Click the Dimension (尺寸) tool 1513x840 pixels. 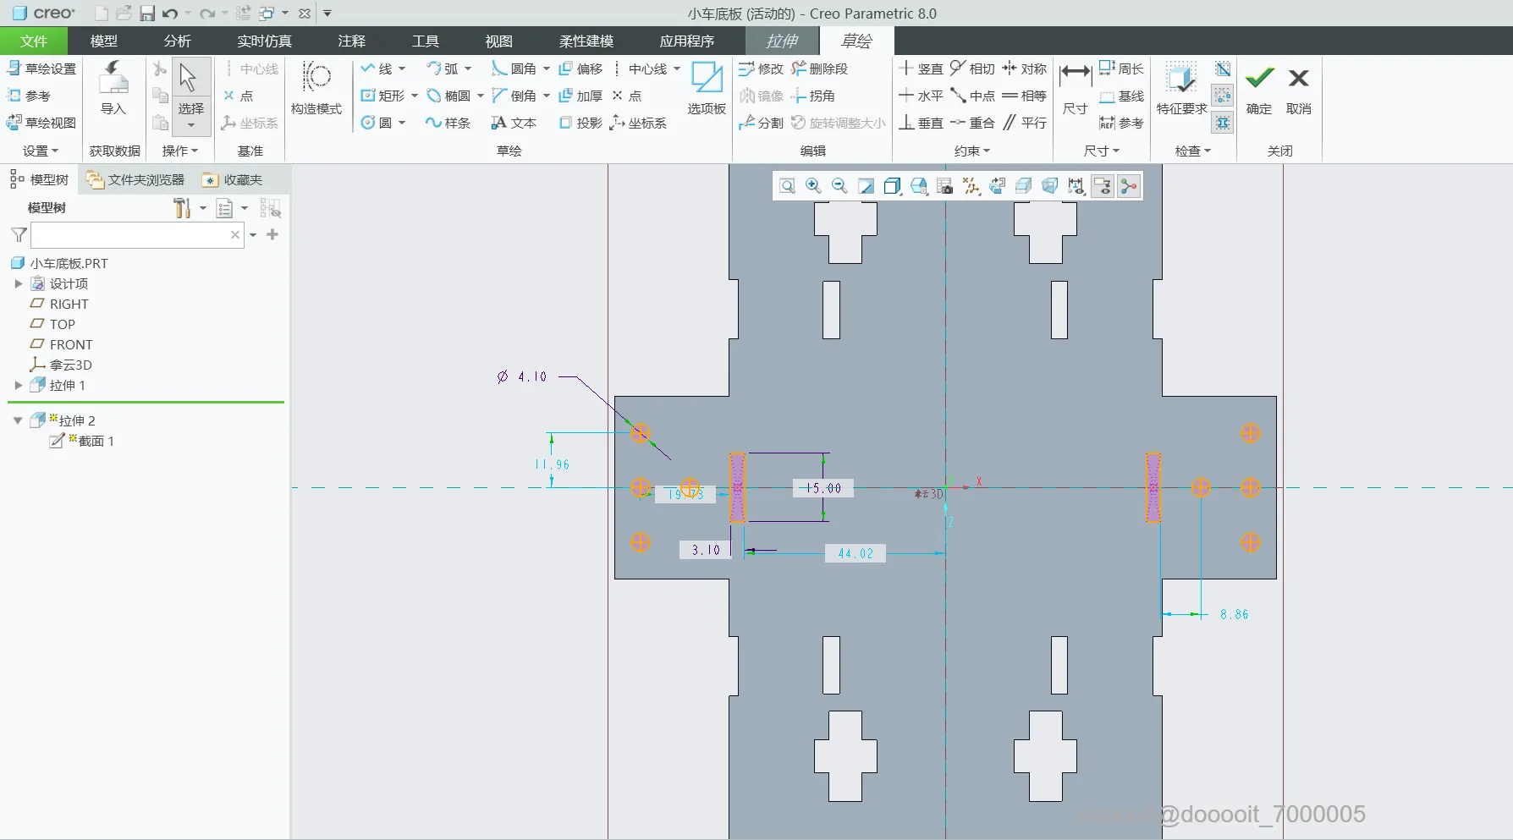1075,88
